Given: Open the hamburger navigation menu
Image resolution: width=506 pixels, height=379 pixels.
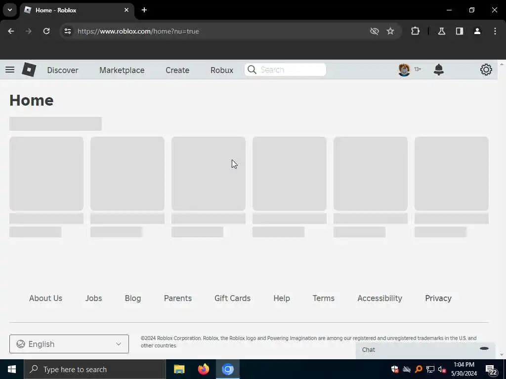Looking at the screenshot, I should pos(10,70).
